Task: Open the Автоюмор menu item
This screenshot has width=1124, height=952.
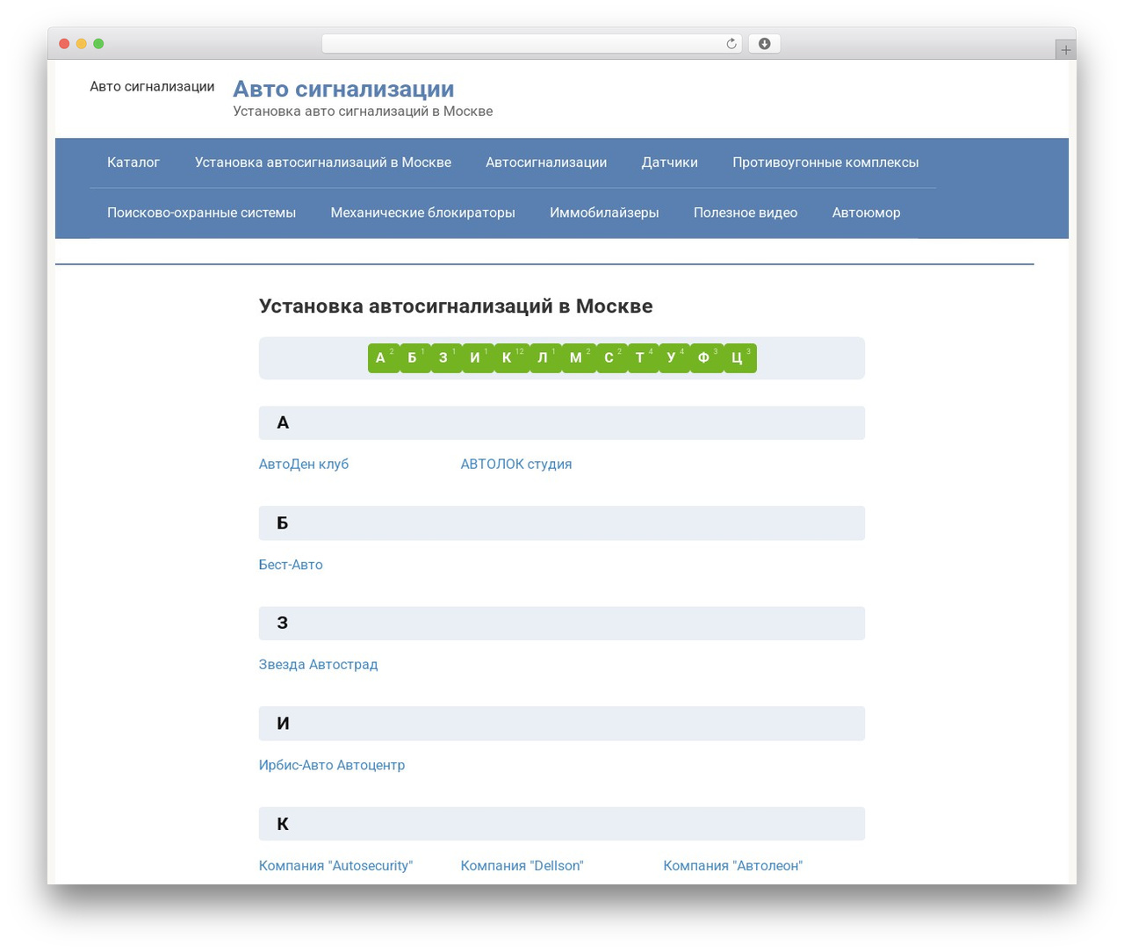Action: tap(867, 213)
